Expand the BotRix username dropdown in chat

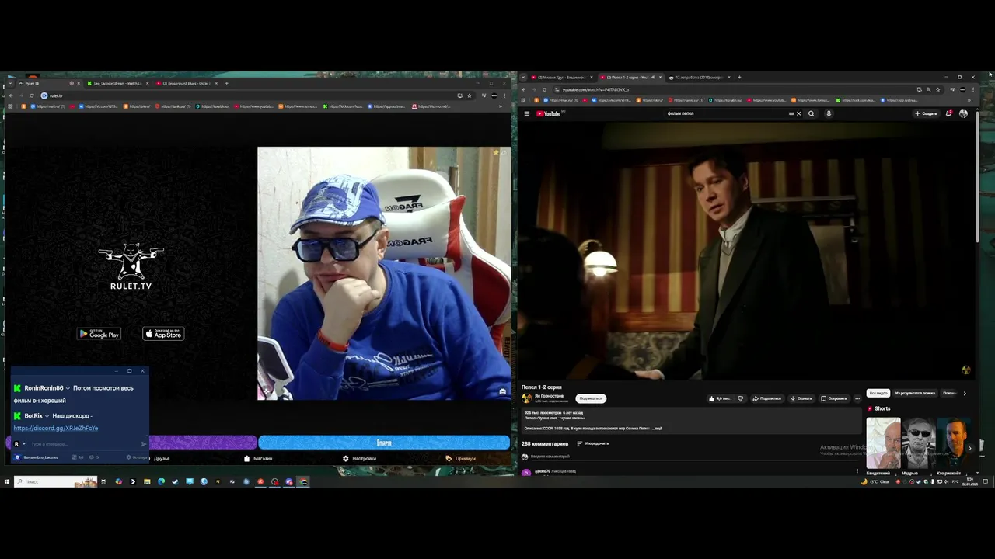click(x=47, y=416)
